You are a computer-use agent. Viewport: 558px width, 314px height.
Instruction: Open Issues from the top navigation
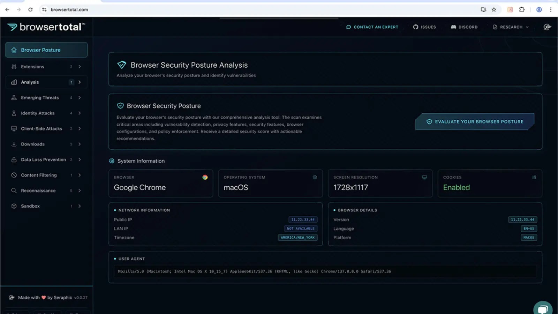click(x=424, y=27)
